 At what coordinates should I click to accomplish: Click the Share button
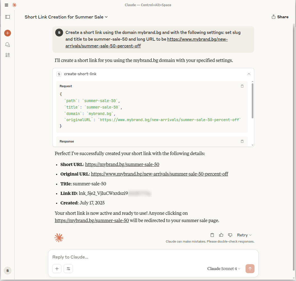[280, 17]
